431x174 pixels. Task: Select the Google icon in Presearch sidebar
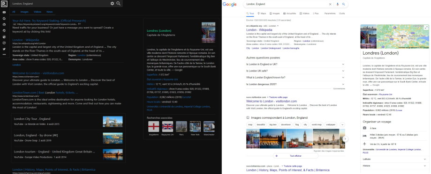coord(4,18)
